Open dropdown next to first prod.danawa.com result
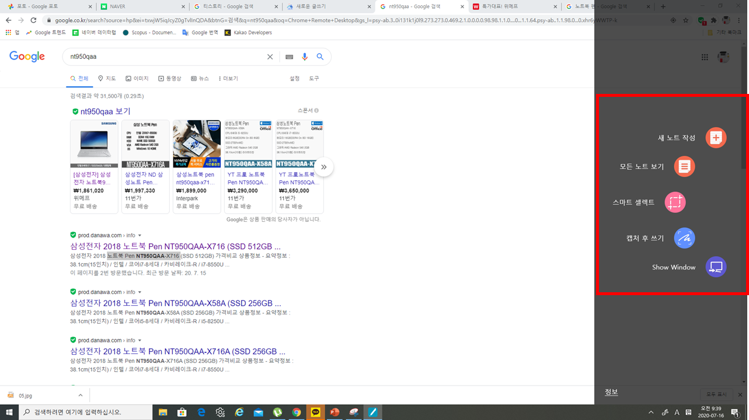 [x=140, y=235]
